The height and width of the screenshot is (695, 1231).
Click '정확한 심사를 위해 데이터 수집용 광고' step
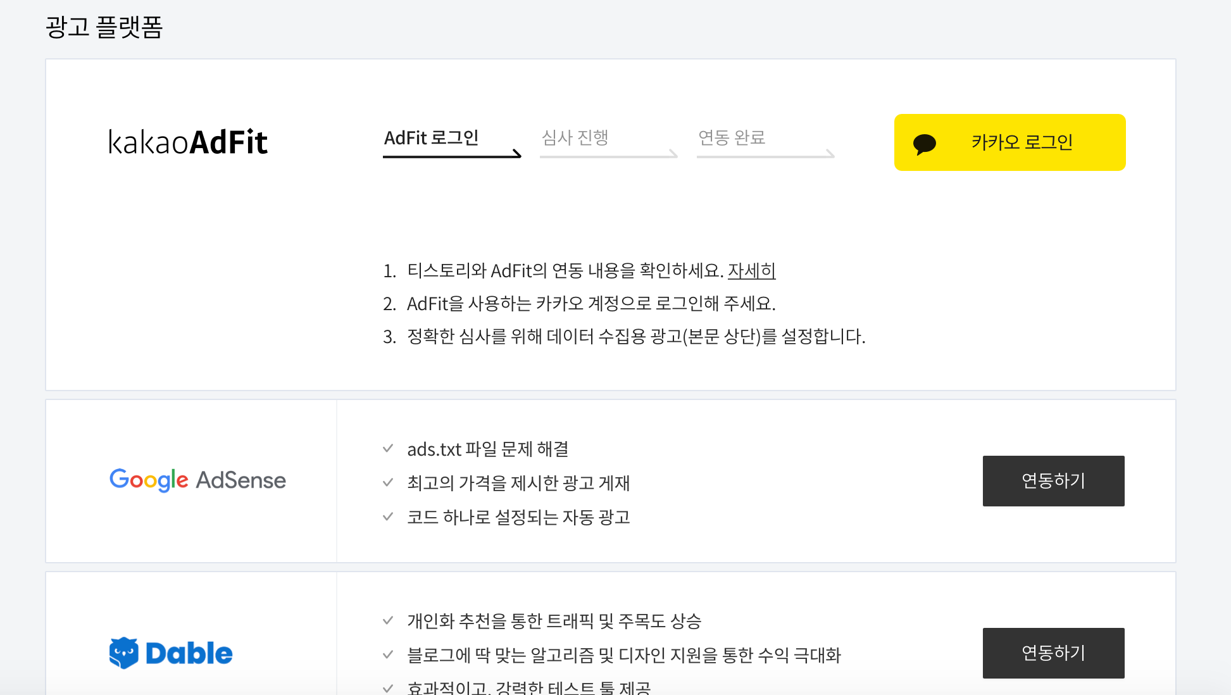coord(636,337)
